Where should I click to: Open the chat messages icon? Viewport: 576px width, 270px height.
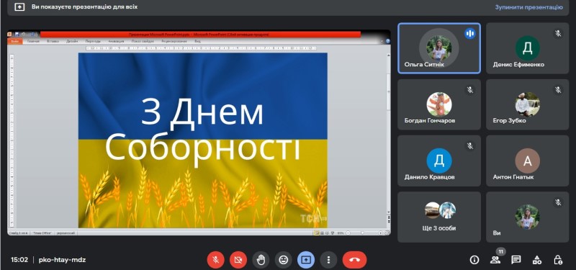pos(516,260)
